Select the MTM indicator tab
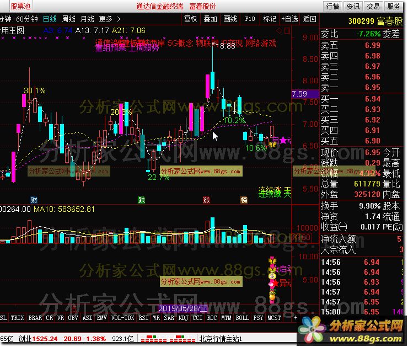The width and height of the screenshot is (408, 347). pyautogui.click(x=226, y=318)
